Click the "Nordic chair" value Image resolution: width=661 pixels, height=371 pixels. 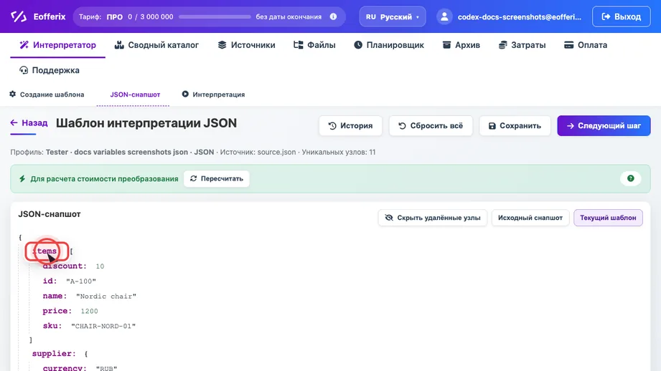pyautogui.click(x=106, y=296)
